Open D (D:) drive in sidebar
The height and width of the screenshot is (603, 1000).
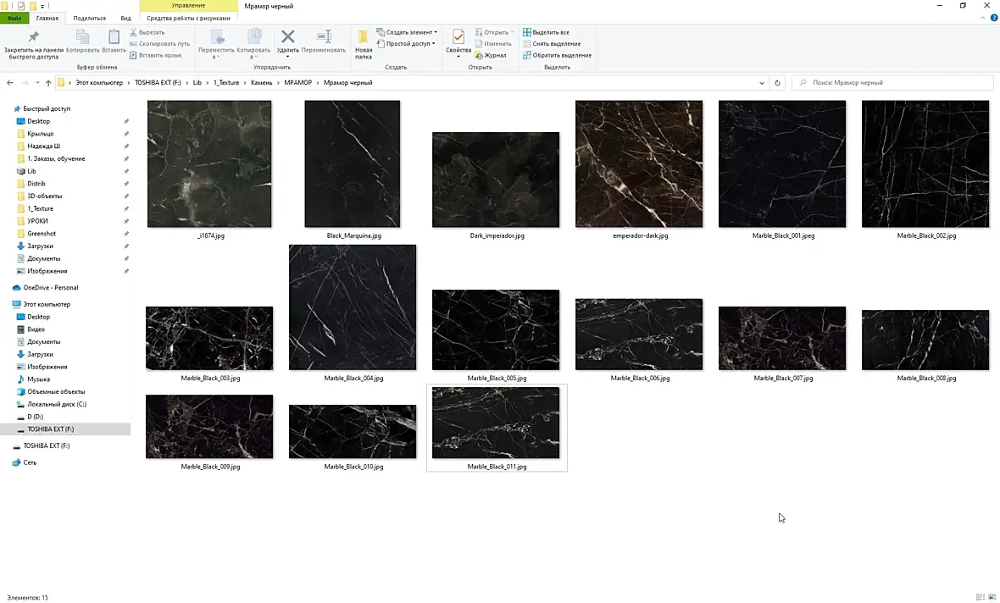35,417
